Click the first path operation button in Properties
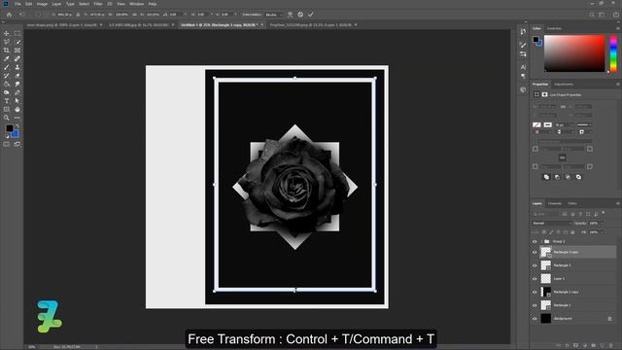The height and width of the screenshot is (350, 622). 546,177
